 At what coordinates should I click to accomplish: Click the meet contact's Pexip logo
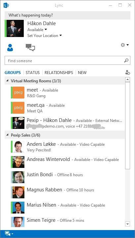coord(18,93)
